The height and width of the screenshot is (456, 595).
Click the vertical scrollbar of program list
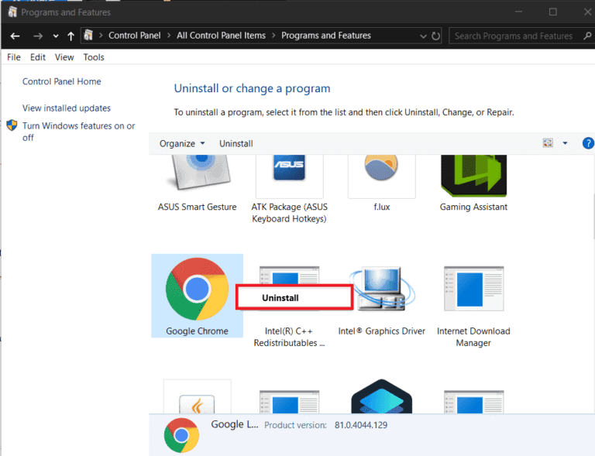pos(593,216)
